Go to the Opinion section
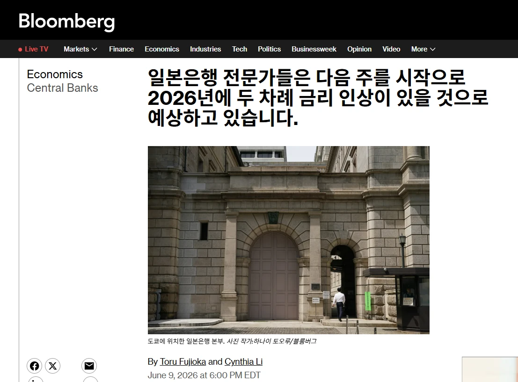Screen dimensions: 518x382 click(359, 49)
